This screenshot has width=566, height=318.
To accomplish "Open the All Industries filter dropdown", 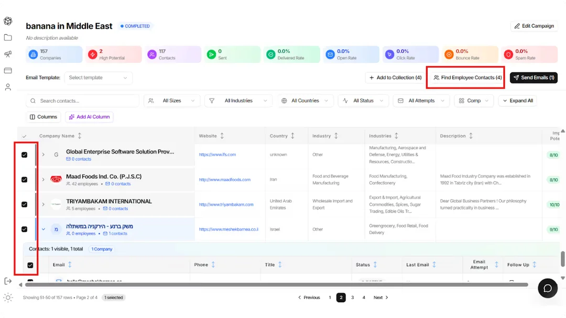I will click(238, 100).
